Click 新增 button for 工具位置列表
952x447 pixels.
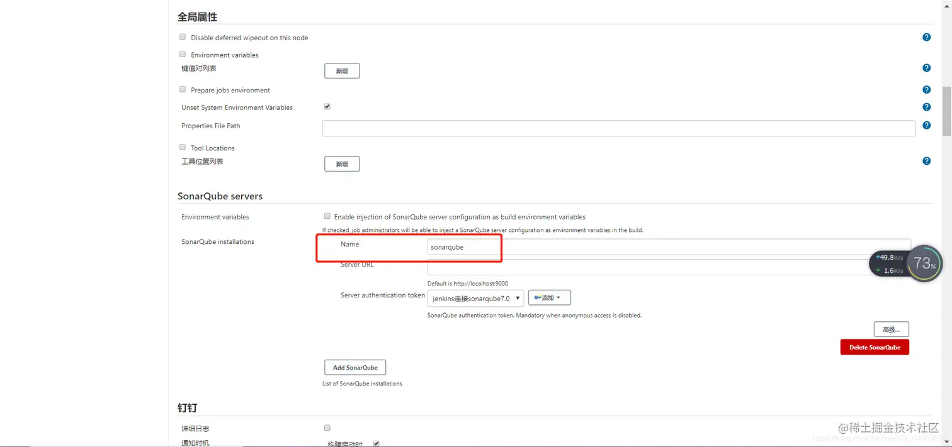click(342, 164)
